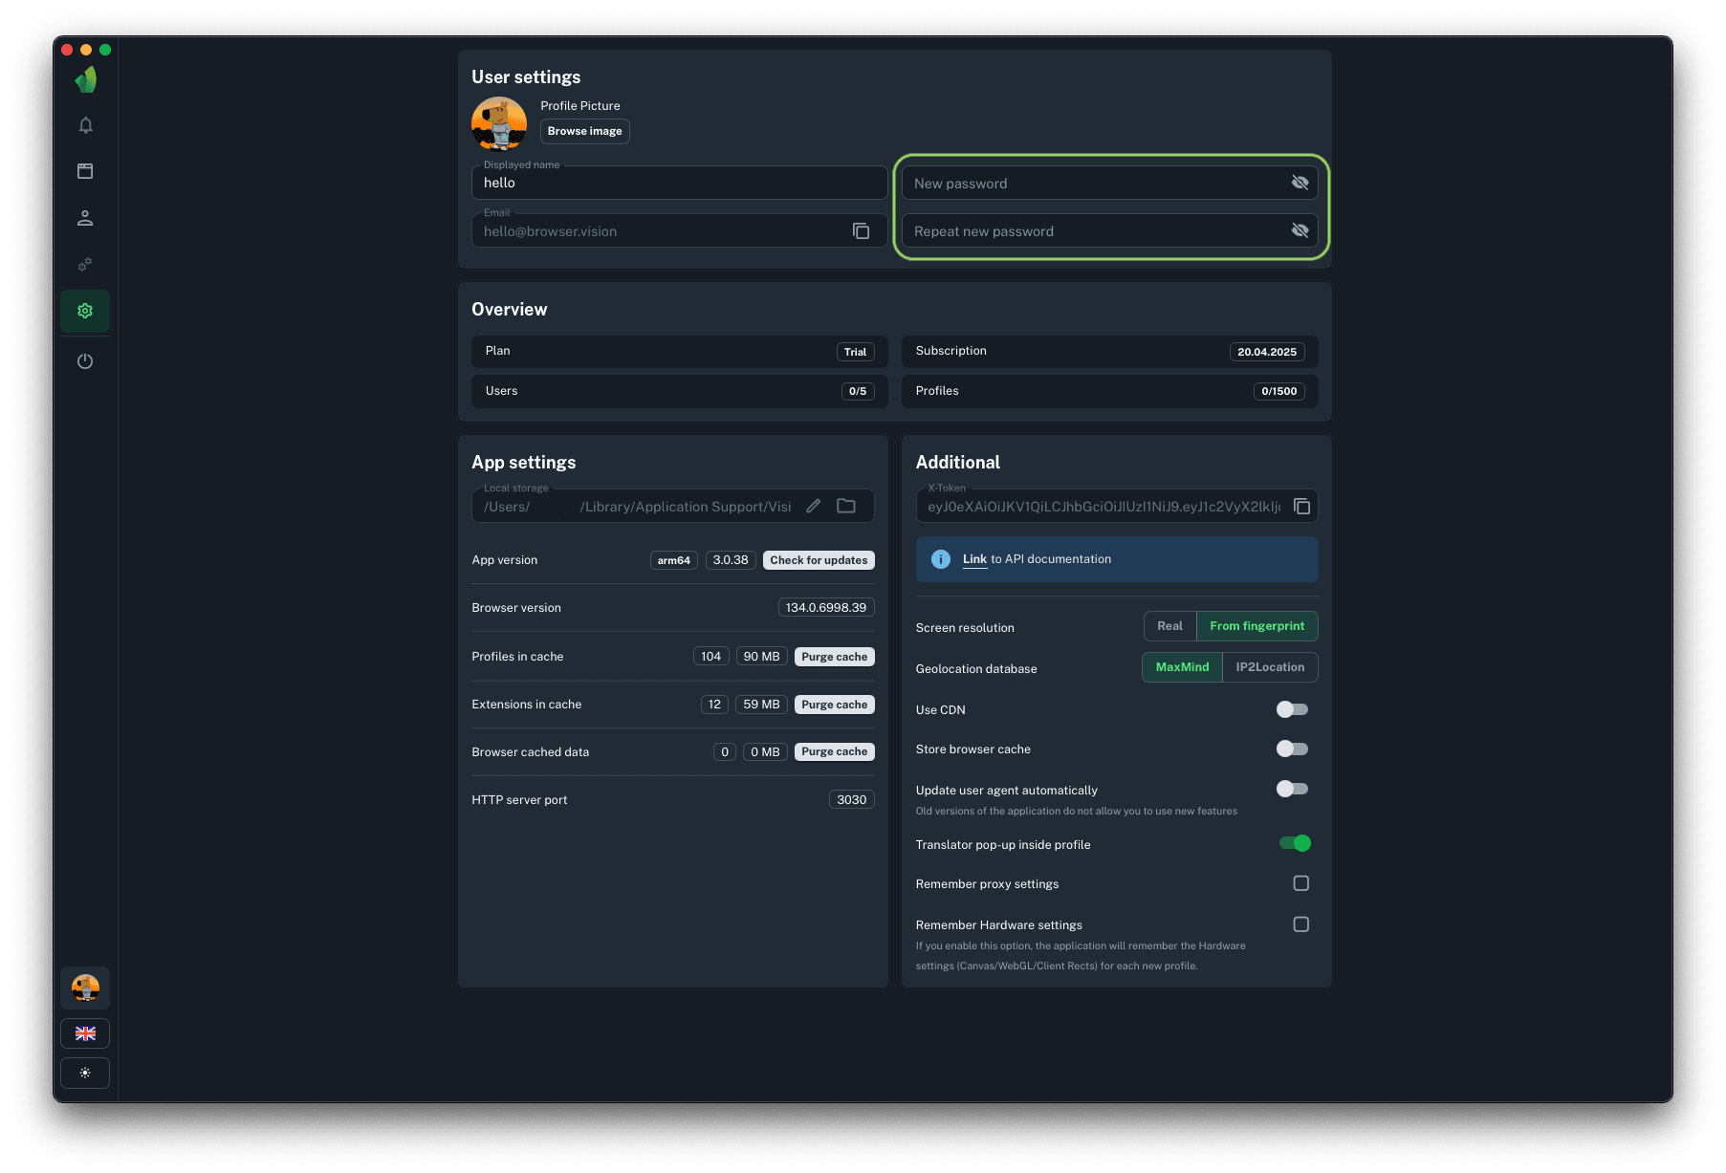Image resolution: width=1726 pixels, height=1173 pixels.
Task: Open the language selector with UK flag
Action: point(85,1033)
